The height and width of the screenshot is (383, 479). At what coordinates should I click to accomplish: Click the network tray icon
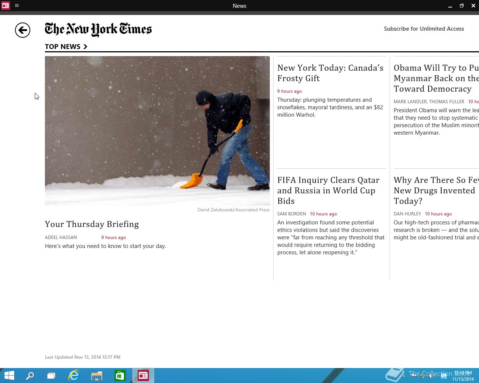(423, 376)
